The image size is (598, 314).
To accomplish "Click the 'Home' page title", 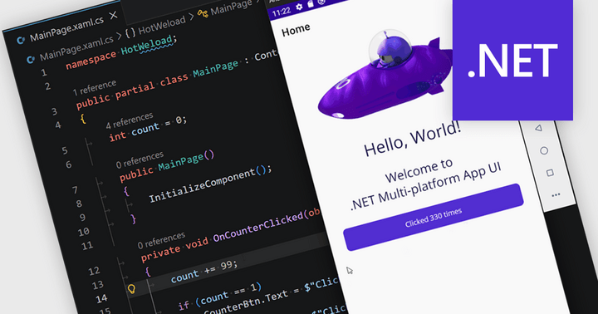I will pos(296,29).
